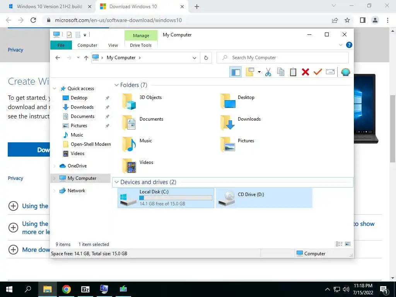This screenshot has width=396, height=297.
Task: Click the Properties icon in quick access toolbar
Action: pos(69,35)
